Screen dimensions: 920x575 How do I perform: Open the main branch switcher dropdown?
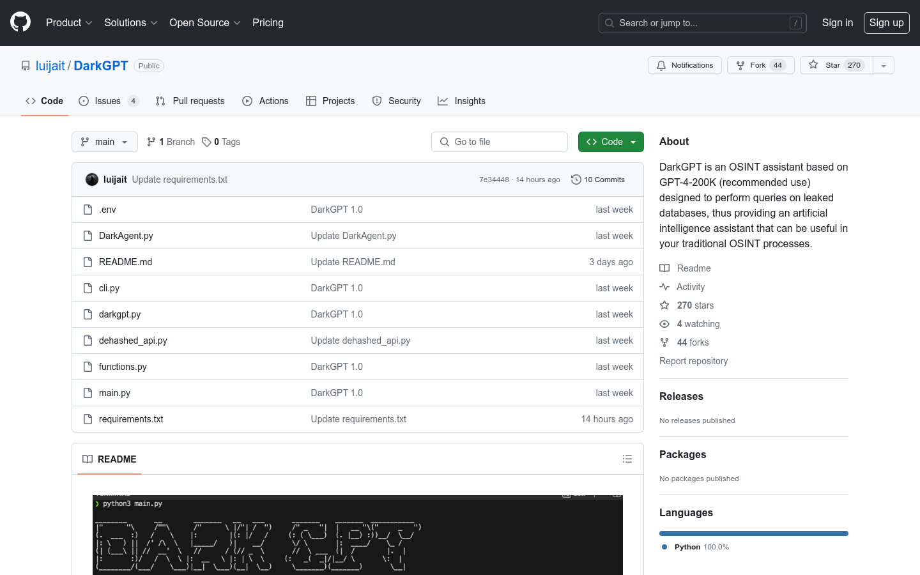(x=105, y=142)
